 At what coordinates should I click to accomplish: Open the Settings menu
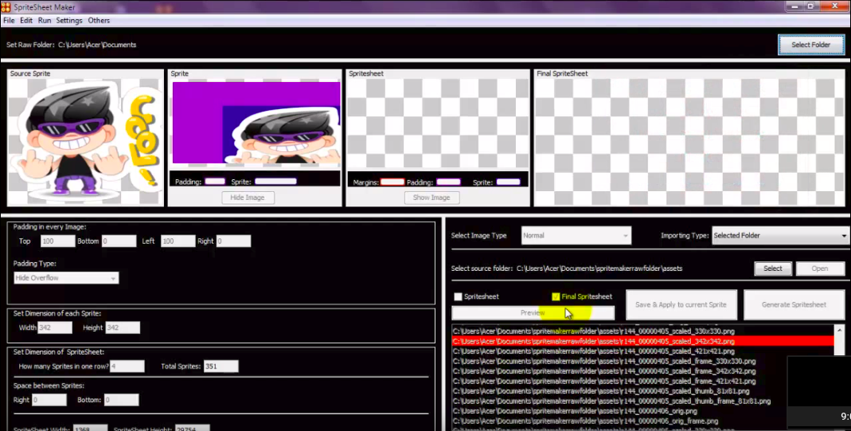(69, 21)
